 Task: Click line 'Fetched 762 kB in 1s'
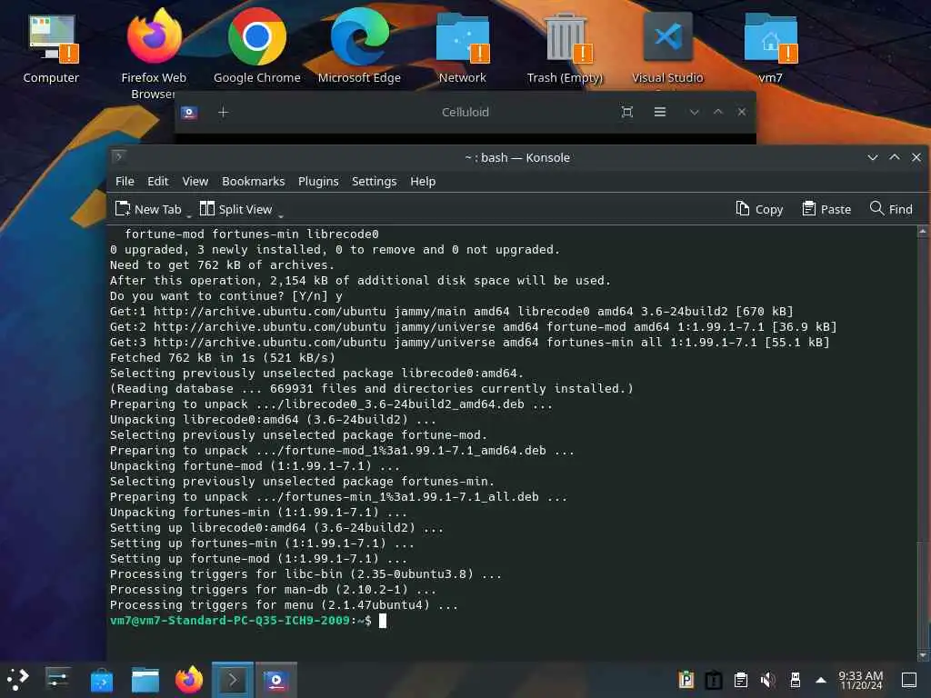(223, 358)
